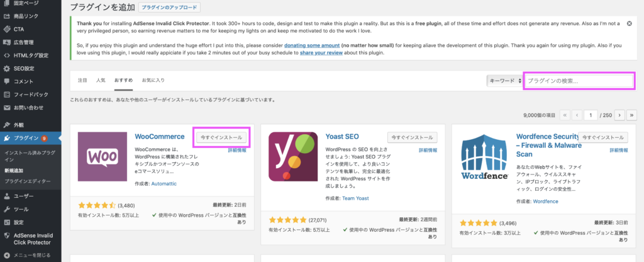Click the Wordfence Security plugin title
Image resolution: width=644 pixels, height=262 pixels.
click(548, 145)
